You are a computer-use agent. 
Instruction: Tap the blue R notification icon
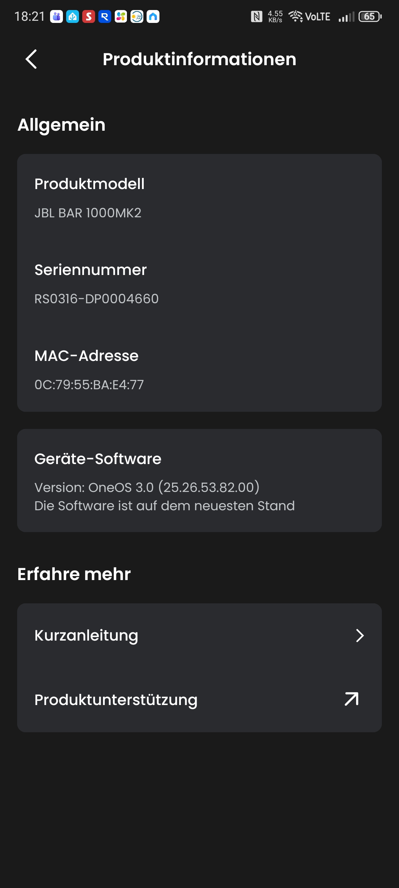(105, 16)
